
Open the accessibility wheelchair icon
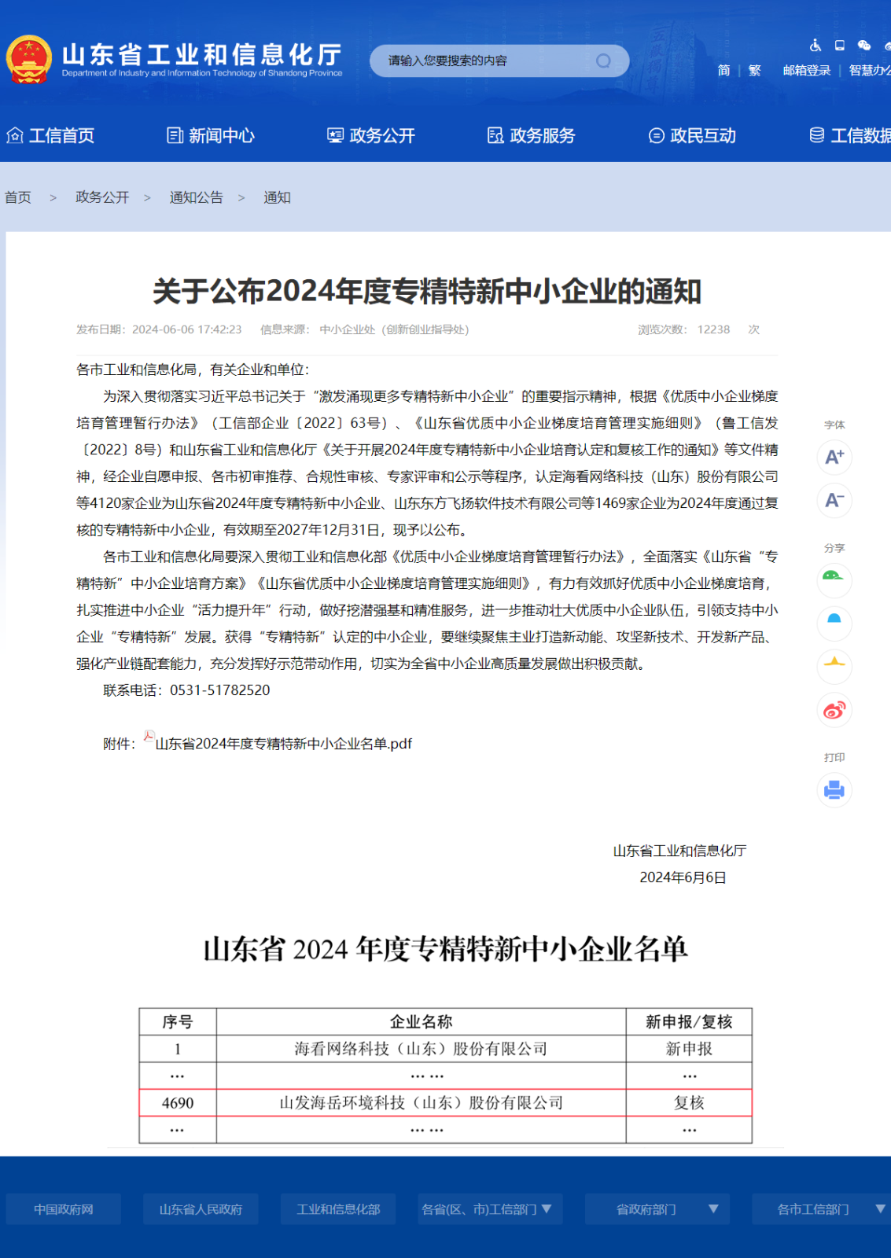pyautogui.click(x=816, y=46)
